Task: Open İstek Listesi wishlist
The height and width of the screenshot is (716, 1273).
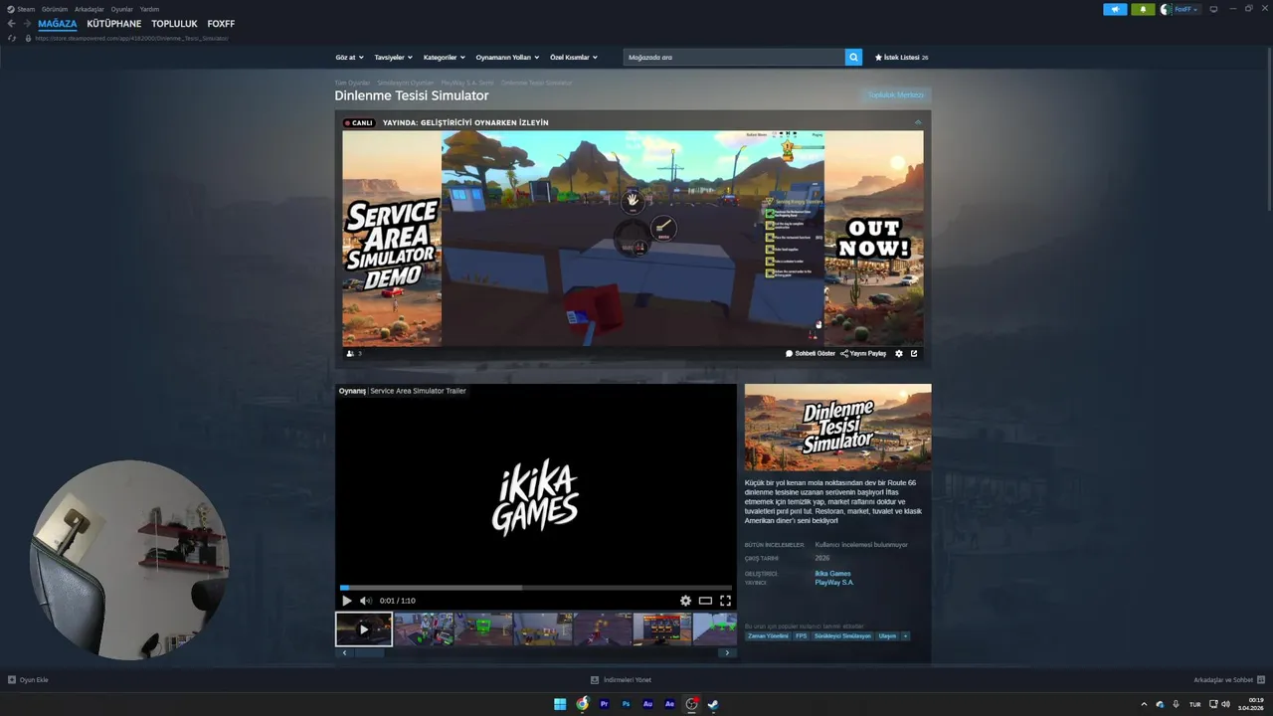Action: click(x=901, y=58)
